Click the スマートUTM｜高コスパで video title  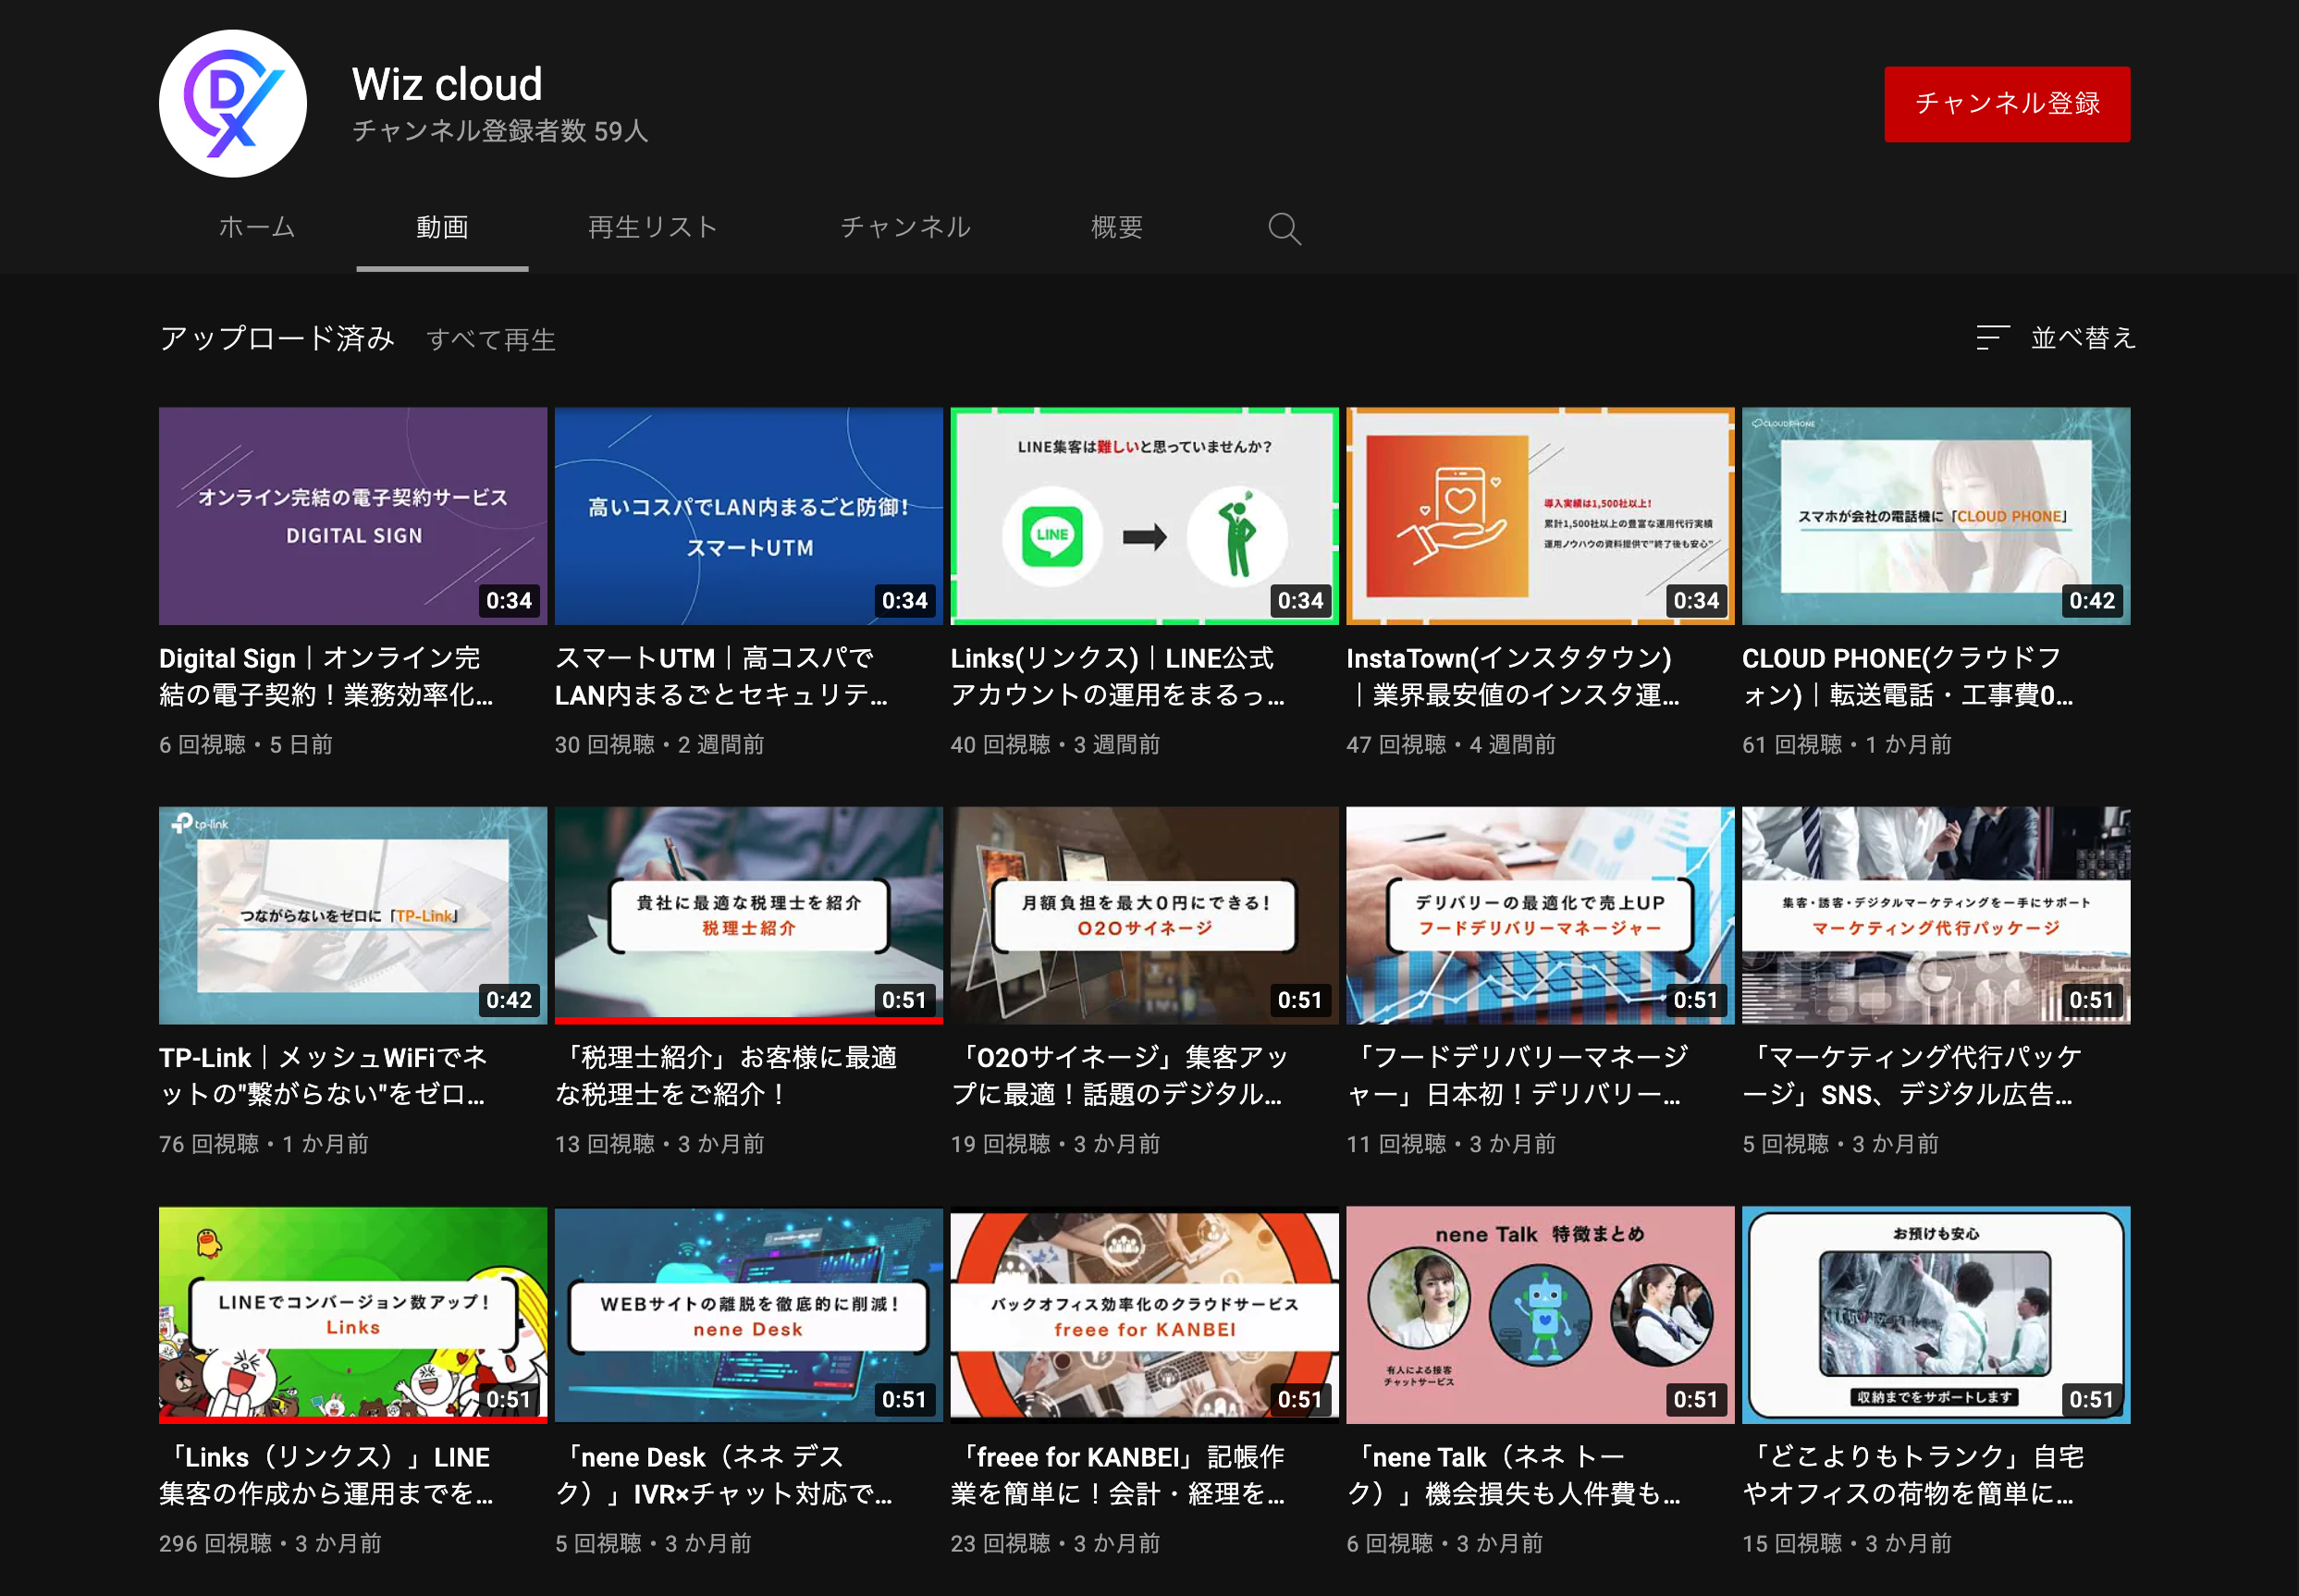click(x=722, y=676)
